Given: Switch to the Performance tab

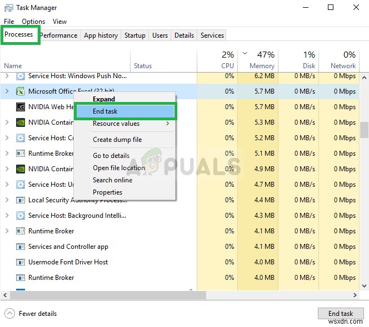Looking at the screenshot, I should coord(59,35).
